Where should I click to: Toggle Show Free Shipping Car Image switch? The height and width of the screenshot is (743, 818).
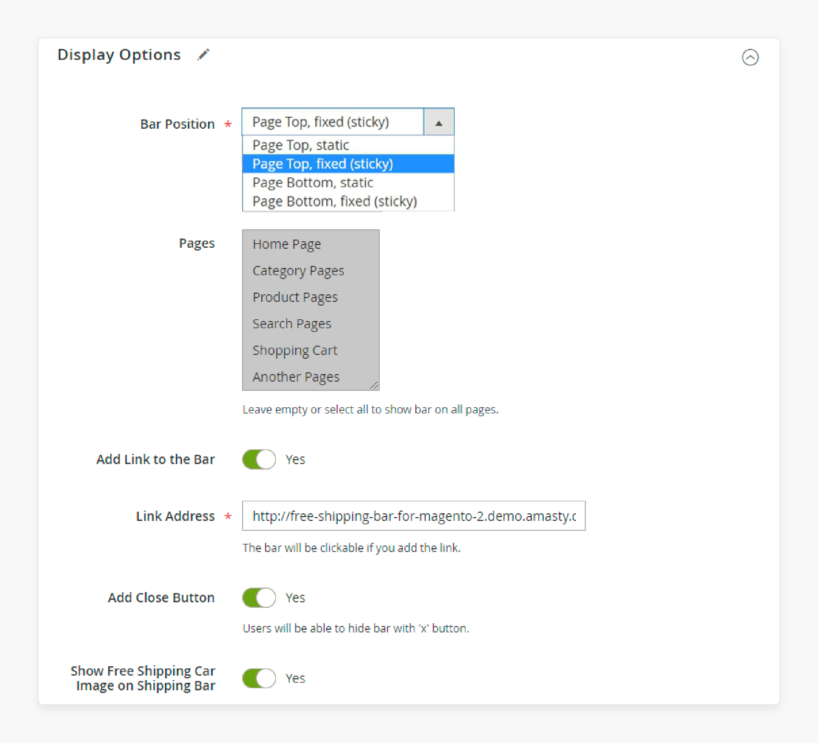259,679
